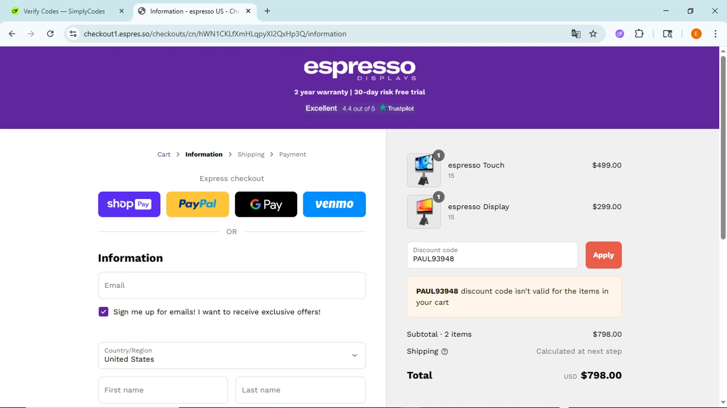Open the purple extension icon in toolbar
727x408 pixels.
tap(619, 34)
